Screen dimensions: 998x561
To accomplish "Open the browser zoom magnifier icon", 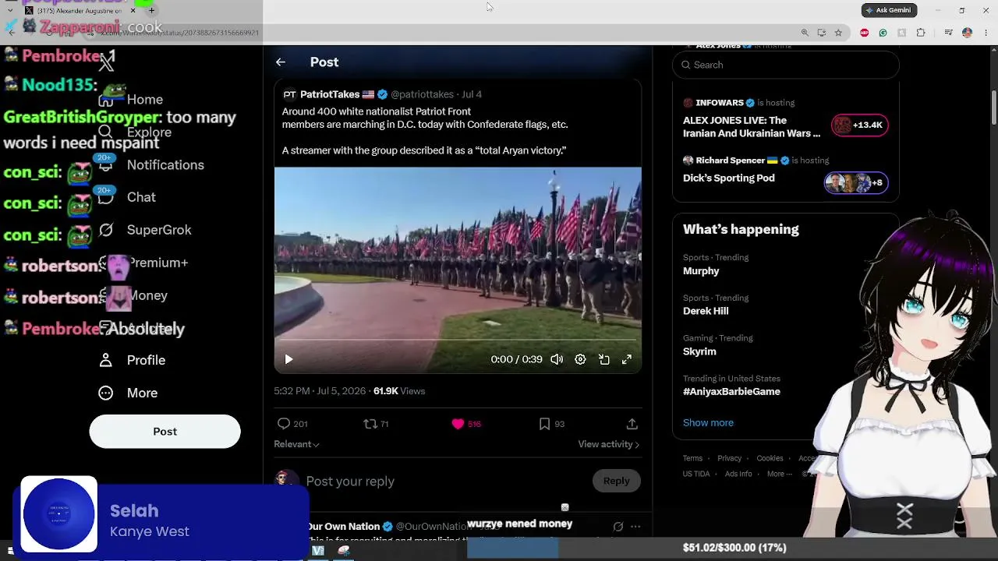I will pyautogui.click(x=805, y=33).
